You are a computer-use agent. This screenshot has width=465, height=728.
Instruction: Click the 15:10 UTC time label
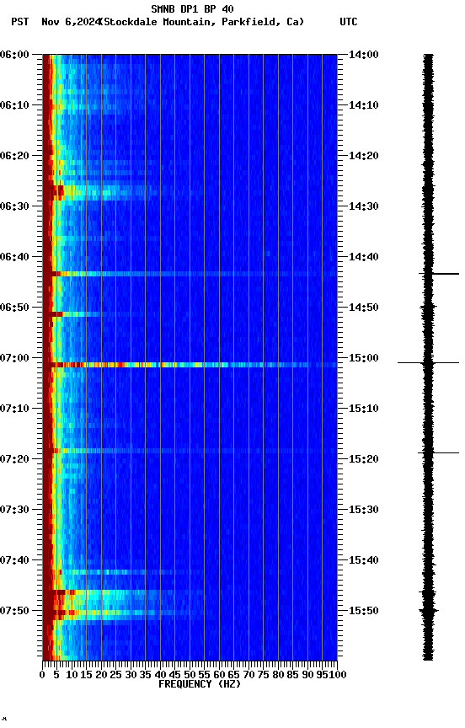[364, 409]
